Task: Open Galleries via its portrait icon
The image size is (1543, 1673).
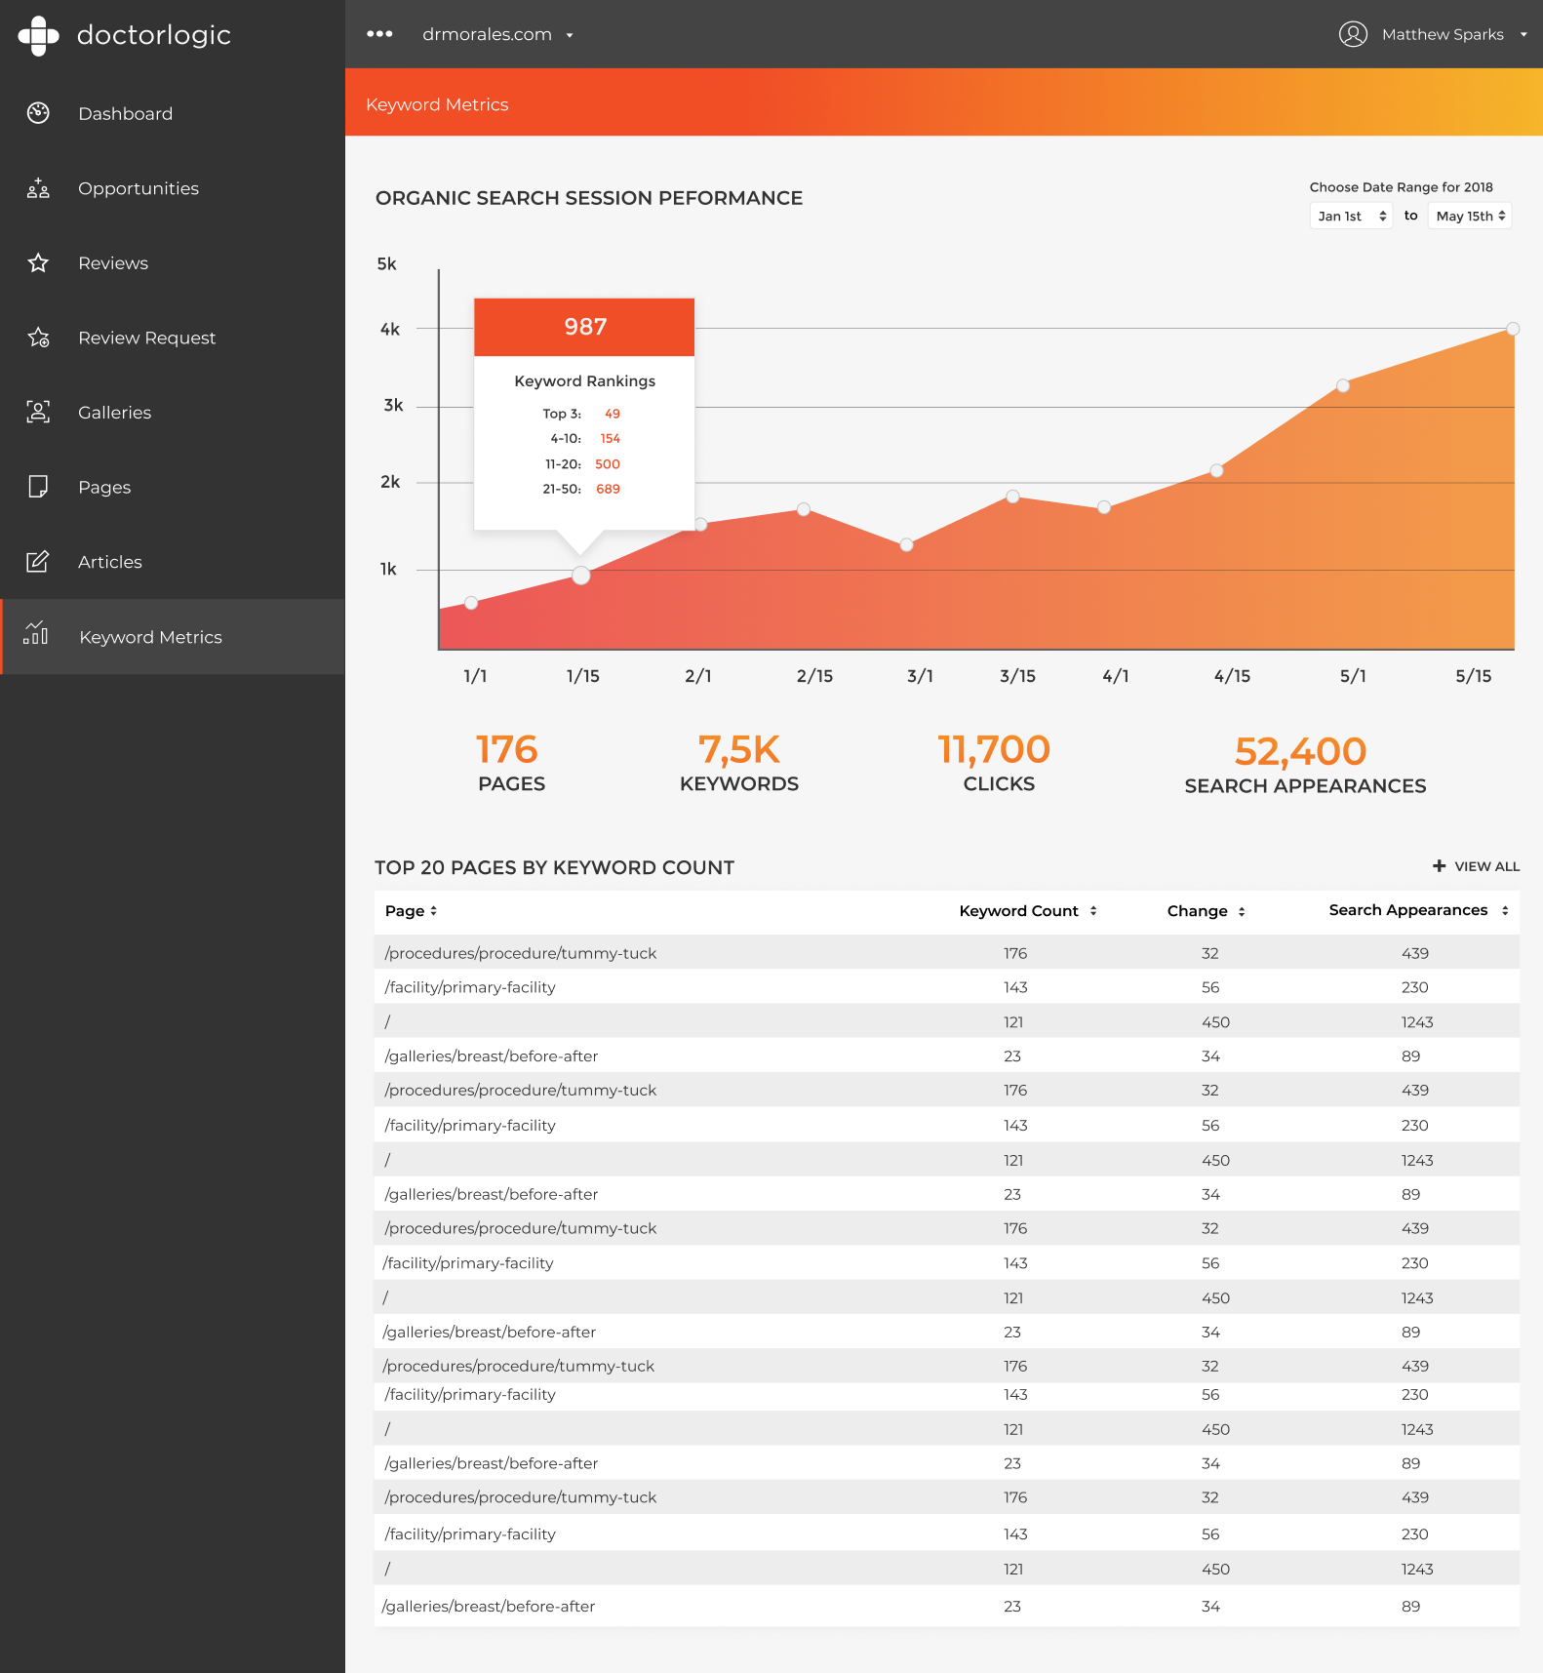Action: click(x=38, y=412)
